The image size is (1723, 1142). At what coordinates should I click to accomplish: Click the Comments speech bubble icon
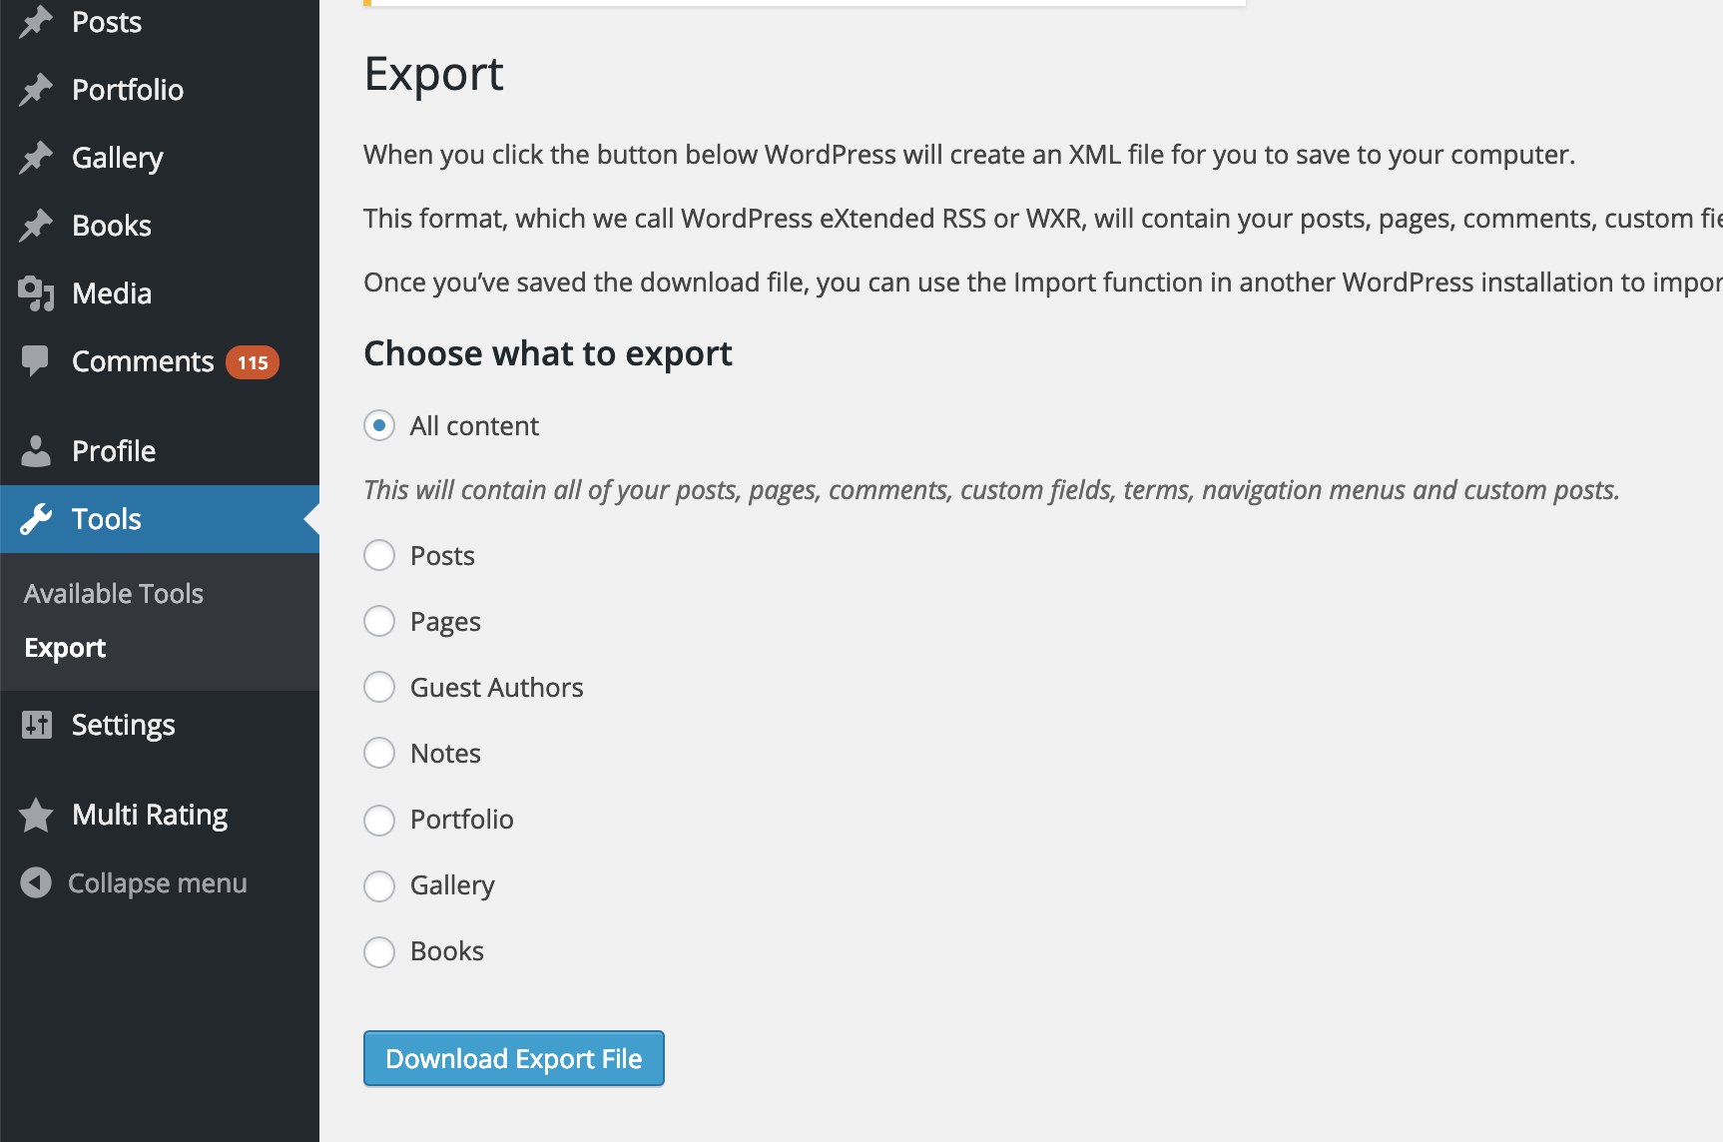35,361
